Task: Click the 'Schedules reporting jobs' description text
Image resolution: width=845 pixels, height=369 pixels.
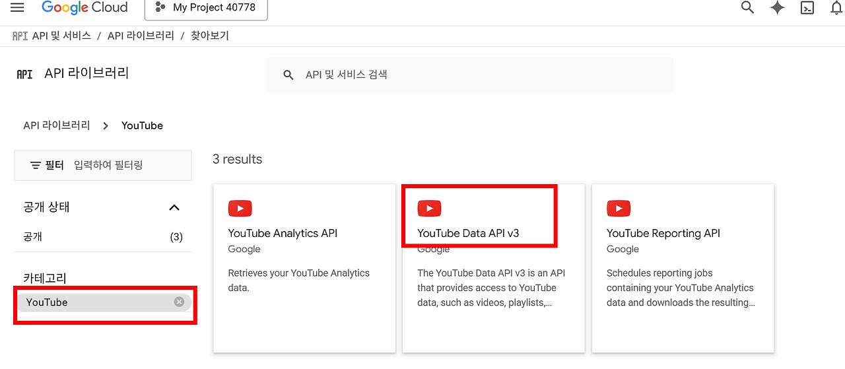Action: (681, 288)
